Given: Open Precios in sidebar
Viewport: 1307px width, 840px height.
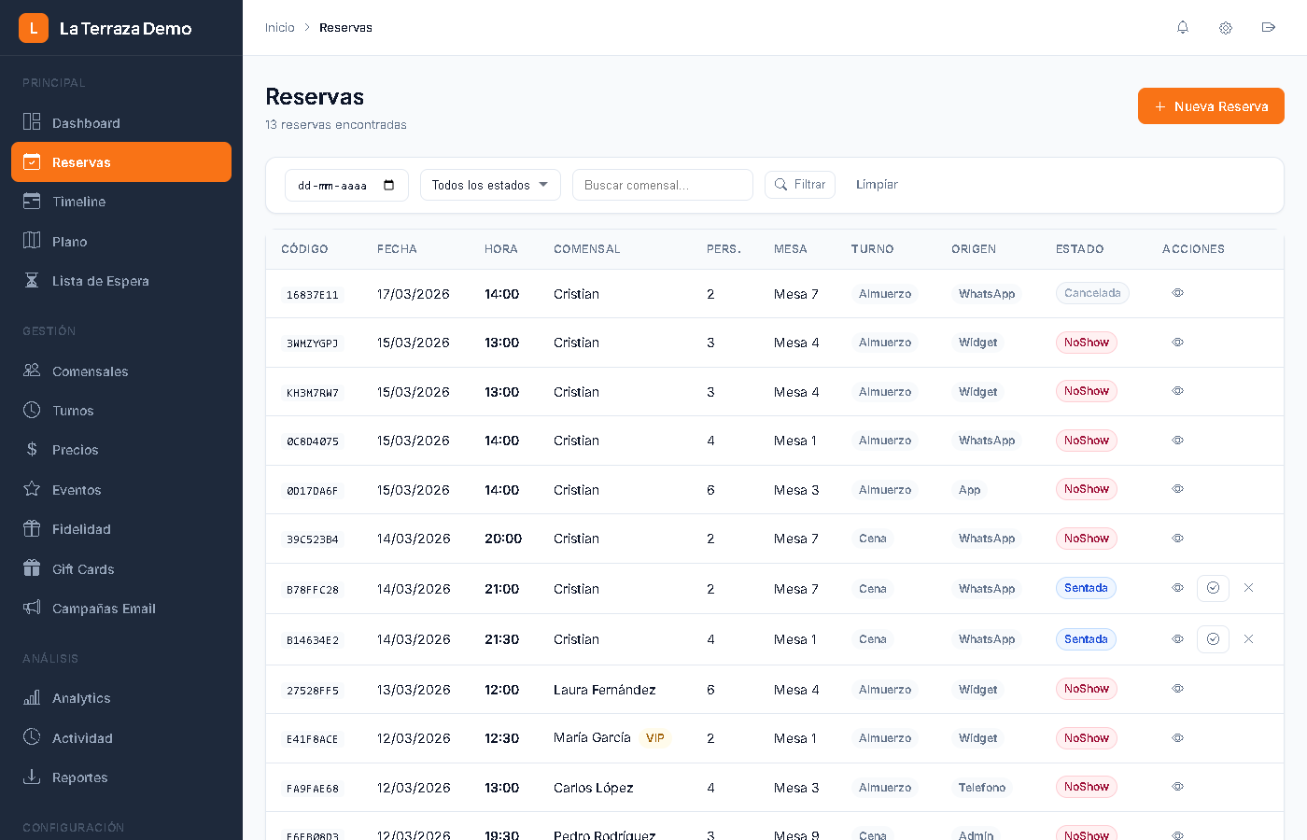Looking at the screenshot, I should coord(121,450).
